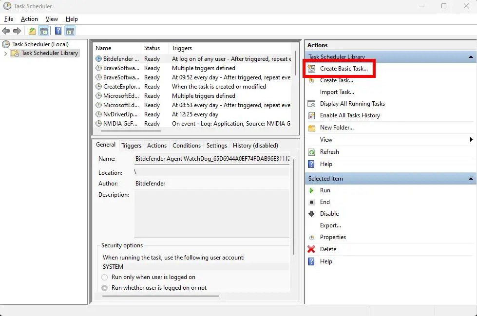Open Create Basic Task wizard

tap(339, 68)
